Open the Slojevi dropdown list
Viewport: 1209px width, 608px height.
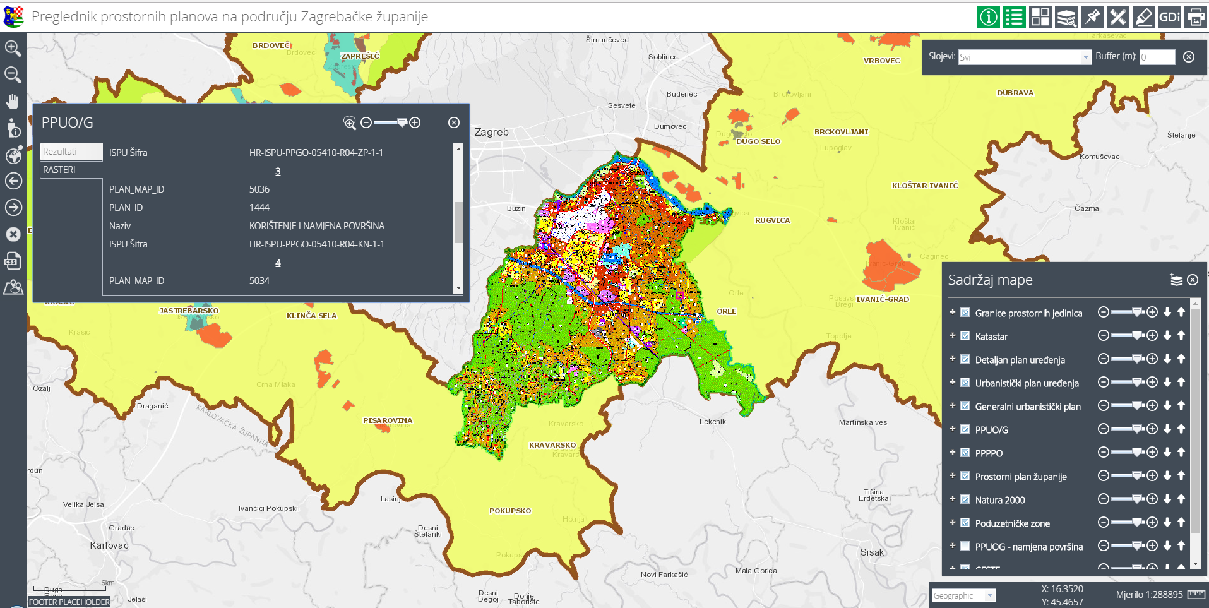point(1086,57)
